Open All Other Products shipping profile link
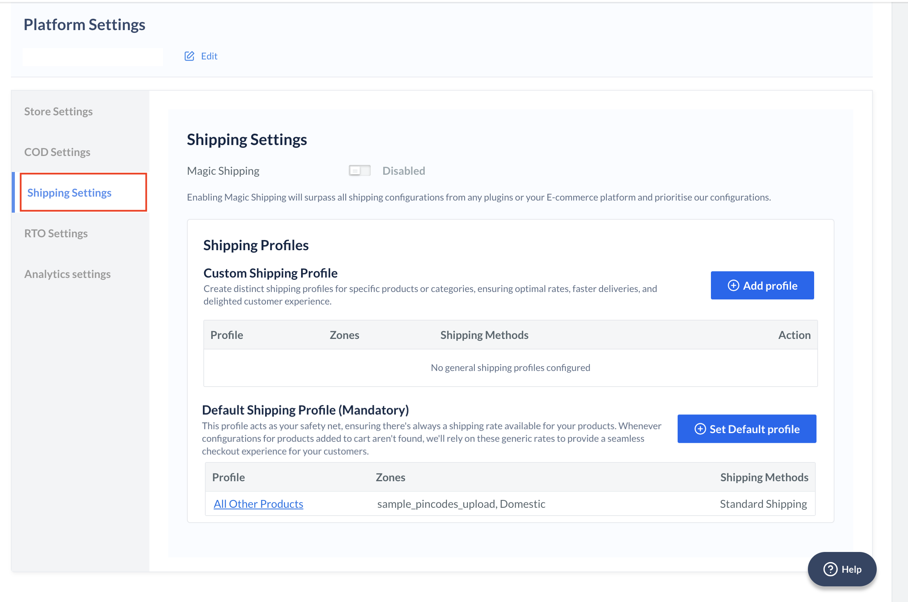 259,503
